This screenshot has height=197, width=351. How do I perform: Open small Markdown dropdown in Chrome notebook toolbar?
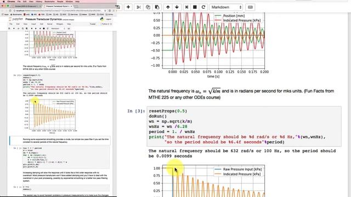58,28
